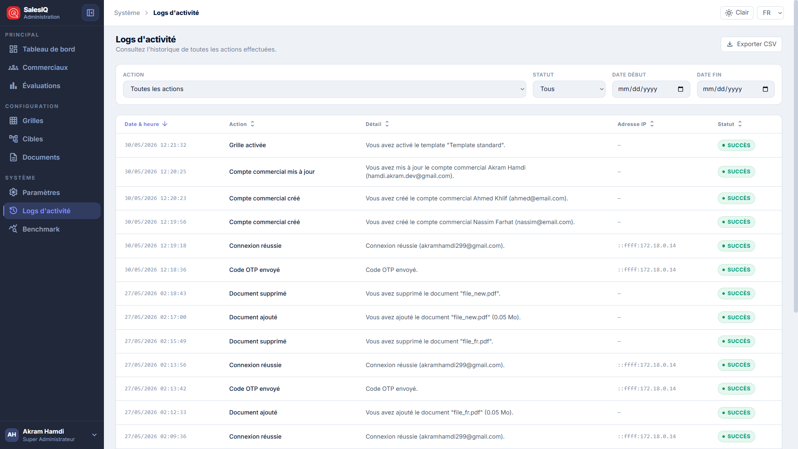Open the Statut Tous dropdown
This screenshot has height=449, width=798.
pyautogui.click(x=569, y=89)
